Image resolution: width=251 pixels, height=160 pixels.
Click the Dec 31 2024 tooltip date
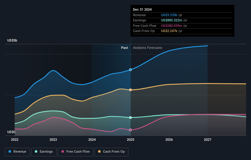coord(142,9)
